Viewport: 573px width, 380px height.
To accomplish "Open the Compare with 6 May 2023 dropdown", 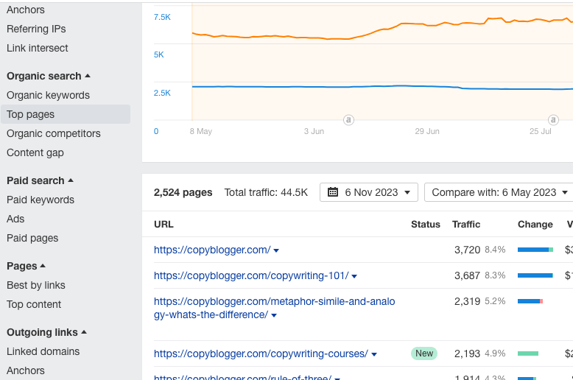I will 498,192.
